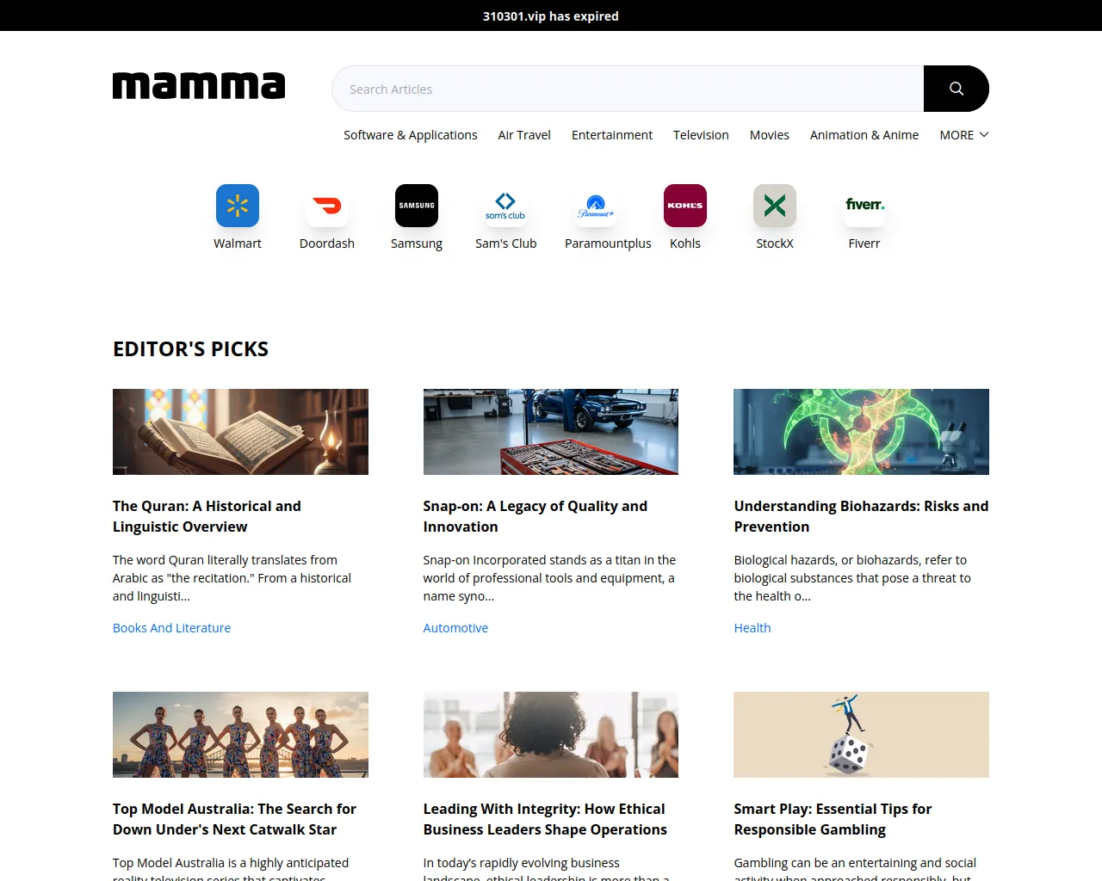Image resolution: width=1102 pixels, height=881 pixels.
Task: Expand the MORE categories dropdown
Action: pyautogui.click(x=964, y=135)
